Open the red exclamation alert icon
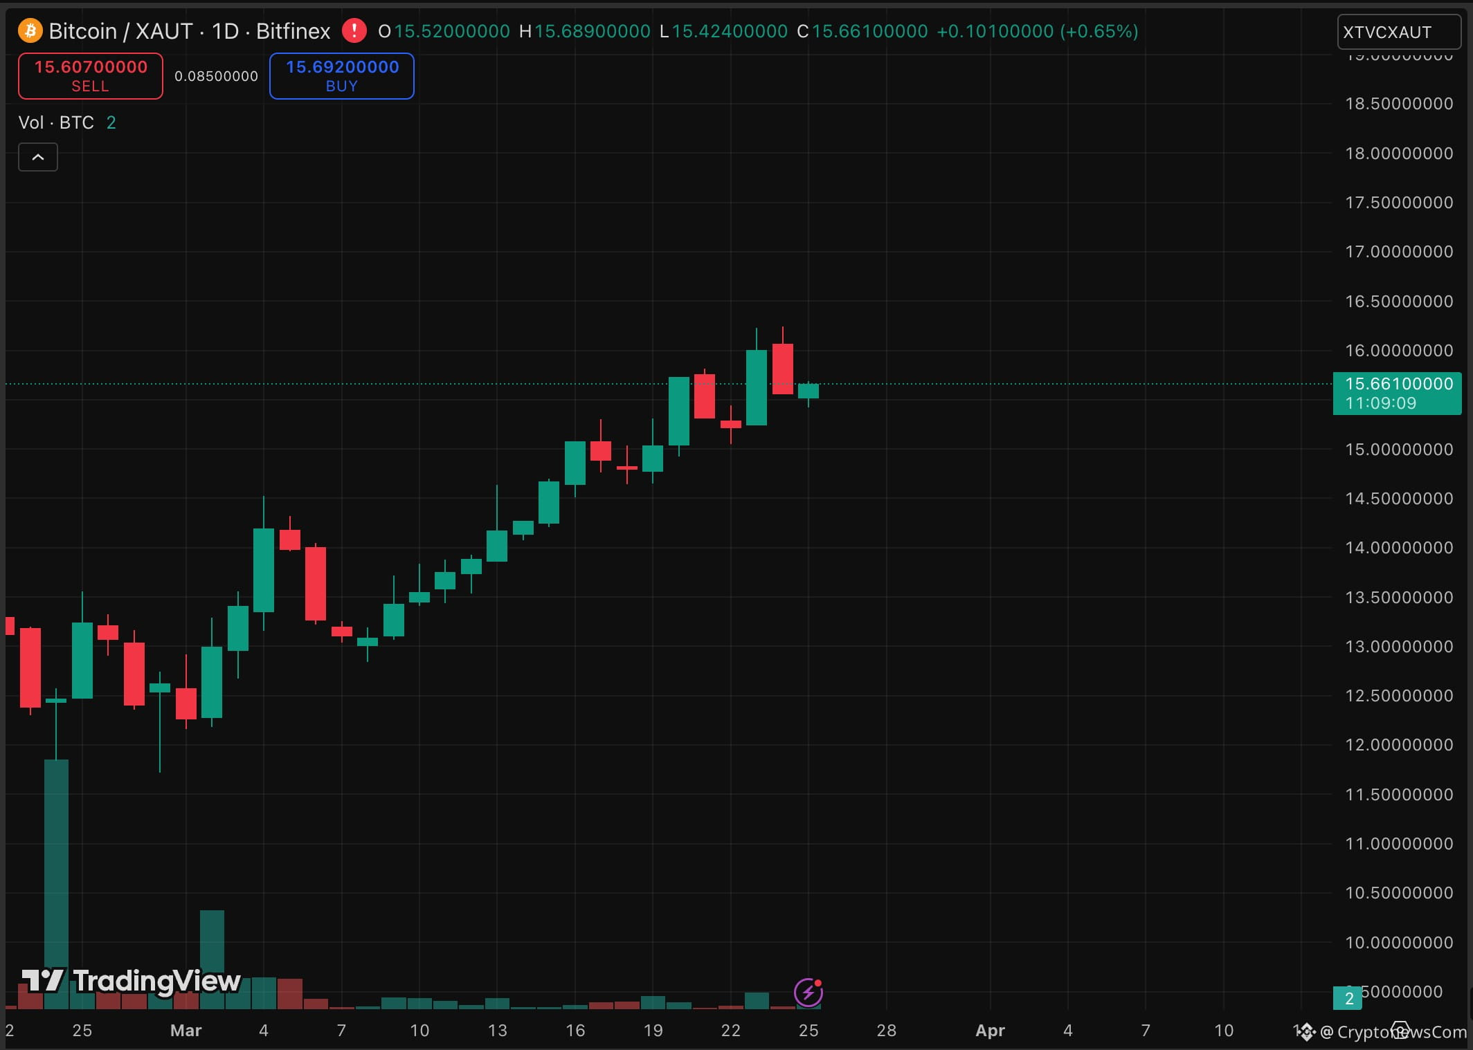The width and height of the screenshot is (1473, 1050). coord(354,30)
